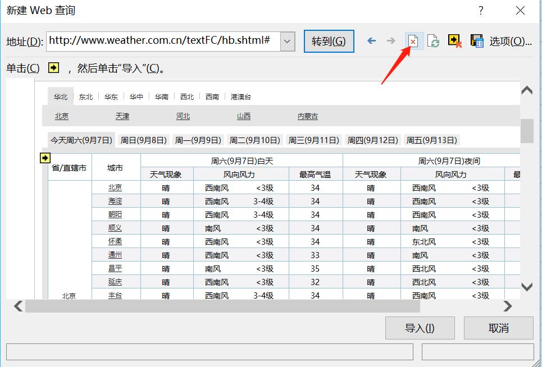Image resolution: width=542 pixels, height=367 pixels.
Task: Navigate back to the previous page
Action: [x=371, y=40]
